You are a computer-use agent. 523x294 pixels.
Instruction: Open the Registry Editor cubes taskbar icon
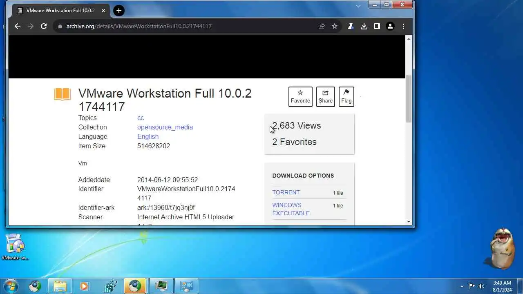110,286
